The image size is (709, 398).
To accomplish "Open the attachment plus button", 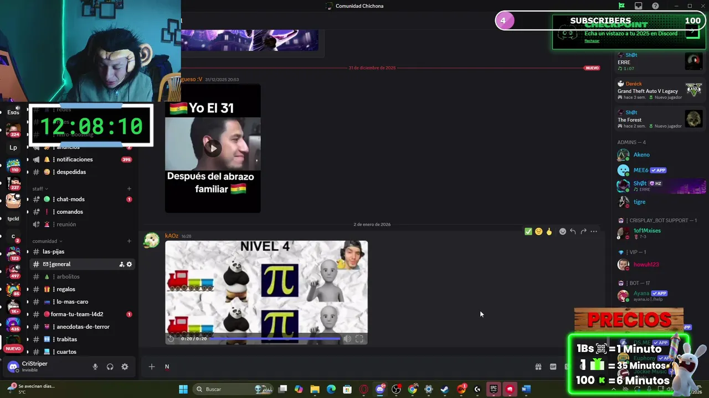I will 151,366.
